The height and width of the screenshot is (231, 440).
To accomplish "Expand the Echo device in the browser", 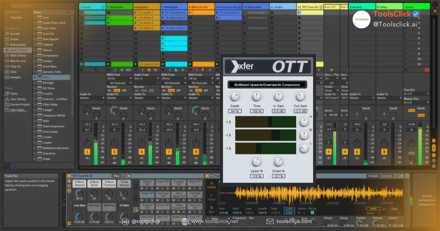I will [35, 77].
